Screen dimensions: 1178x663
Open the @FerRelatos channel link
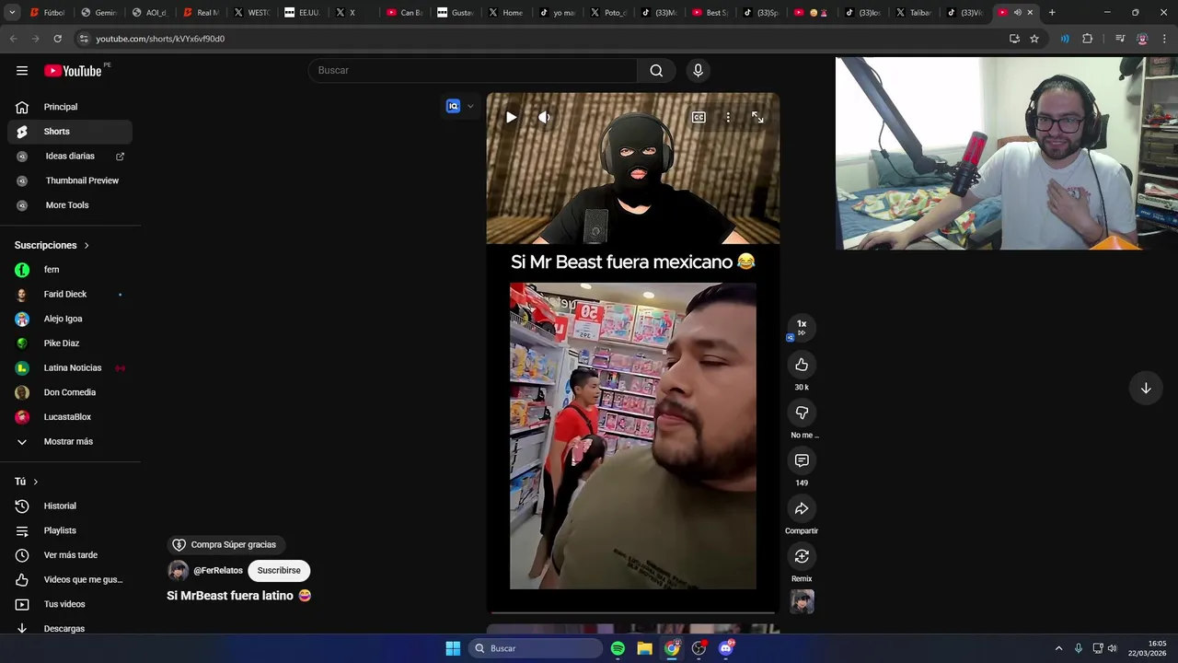(x=218, y=571)
